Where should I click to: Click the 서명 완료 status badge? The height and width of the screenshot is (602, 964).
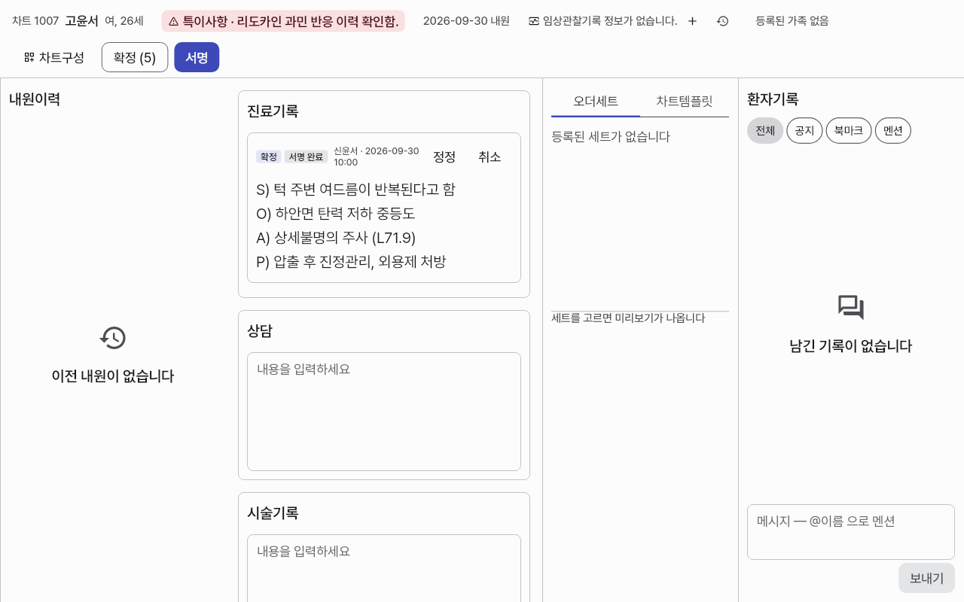pyautogui.click(x=306, y=157)
